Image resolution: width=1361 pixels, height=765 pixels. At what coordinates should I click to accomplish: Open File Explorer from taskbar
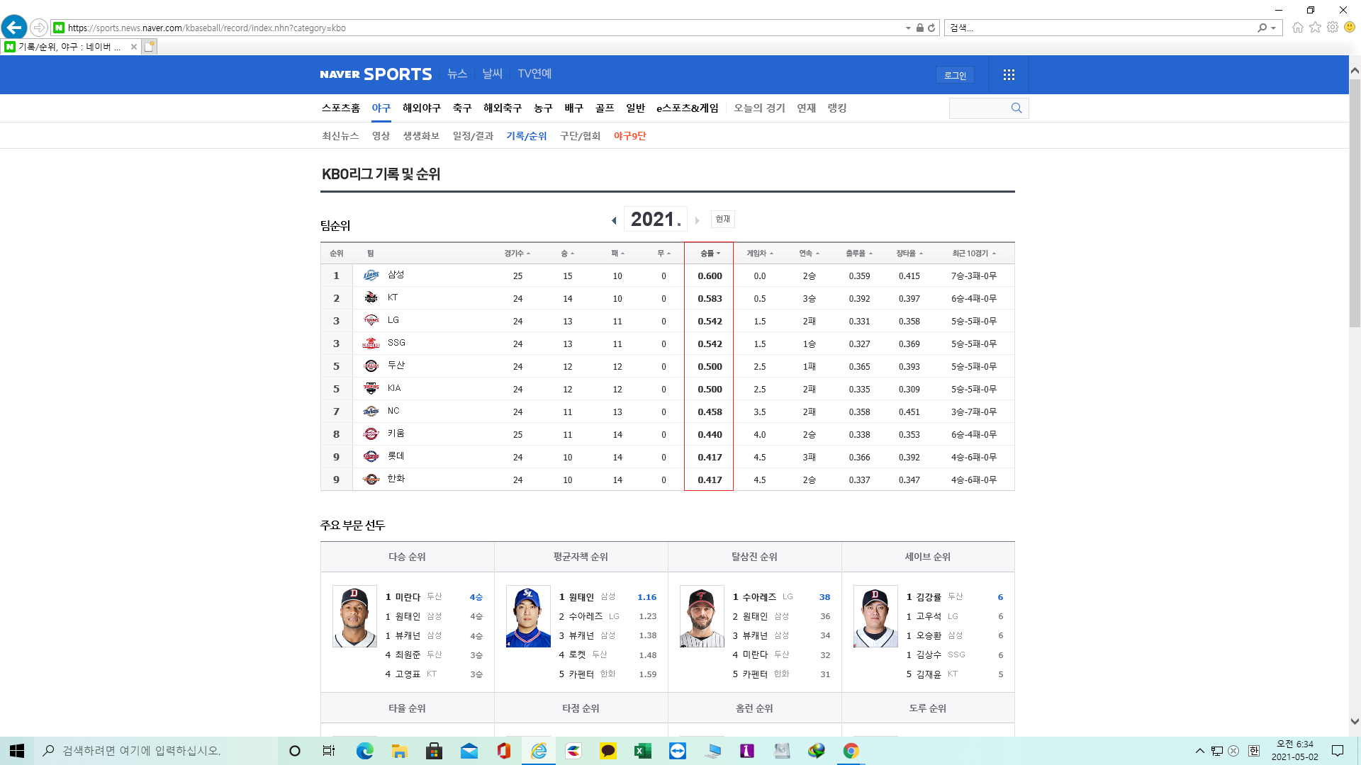pyautogui.click(x=399, y=751)
